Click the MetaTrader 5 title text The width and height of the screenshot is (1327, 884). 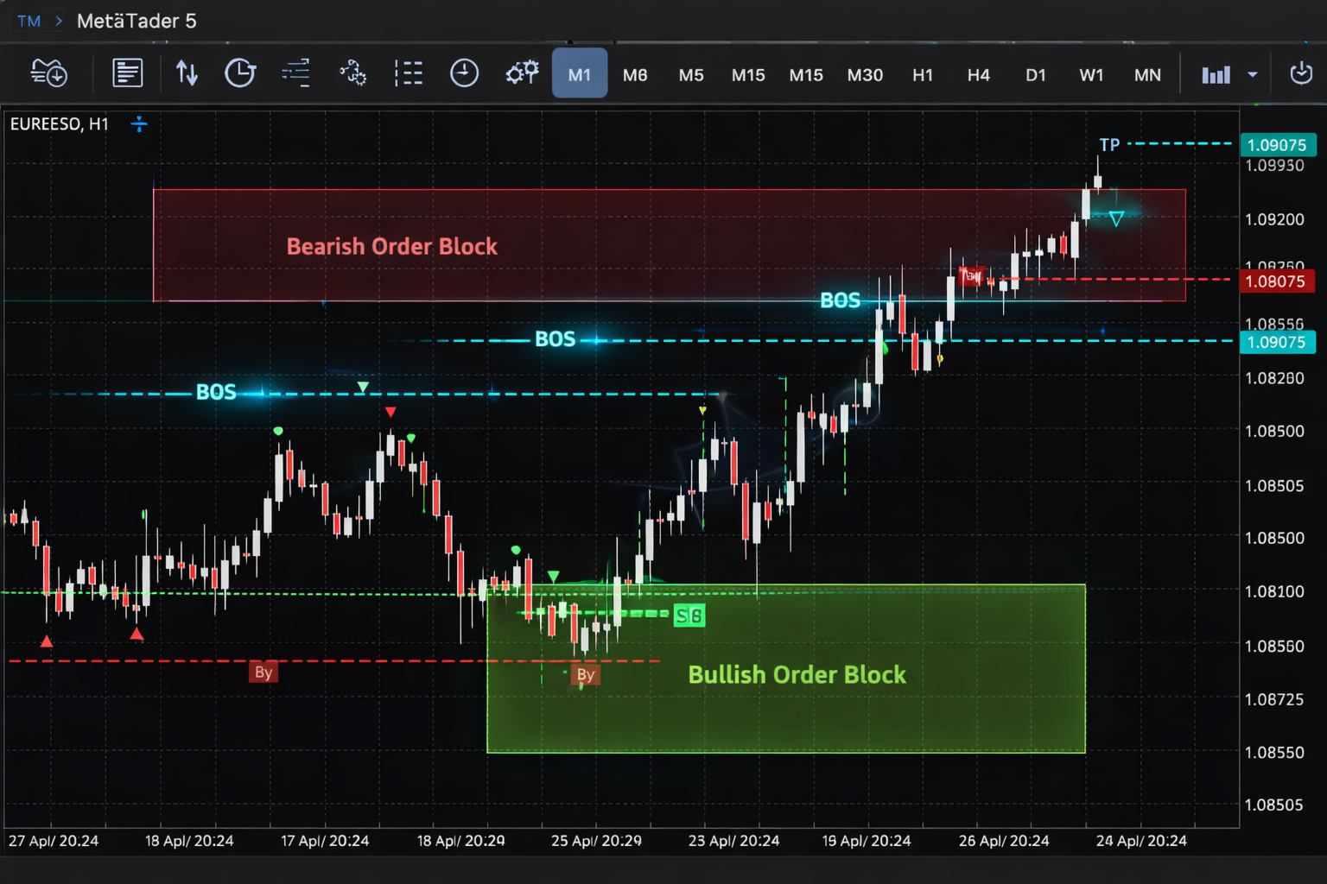[137, 21]
